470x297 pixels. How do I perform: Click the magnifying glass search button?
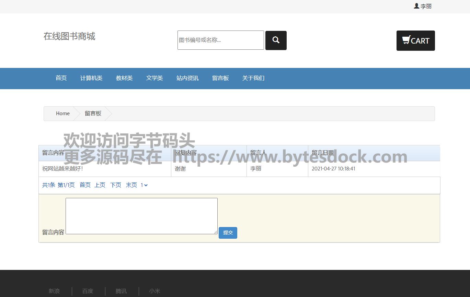point(276,40)
